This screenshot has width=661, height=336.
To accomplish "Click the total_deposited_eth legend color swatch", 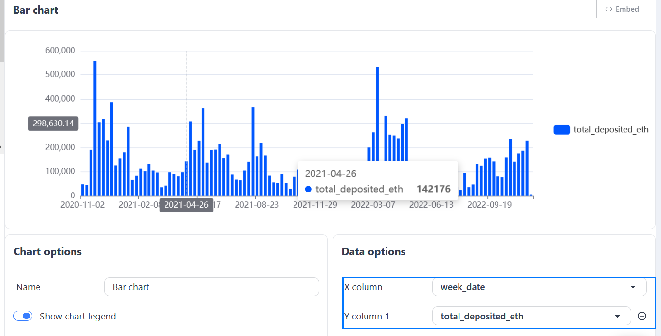I will [x=562, y=129].
